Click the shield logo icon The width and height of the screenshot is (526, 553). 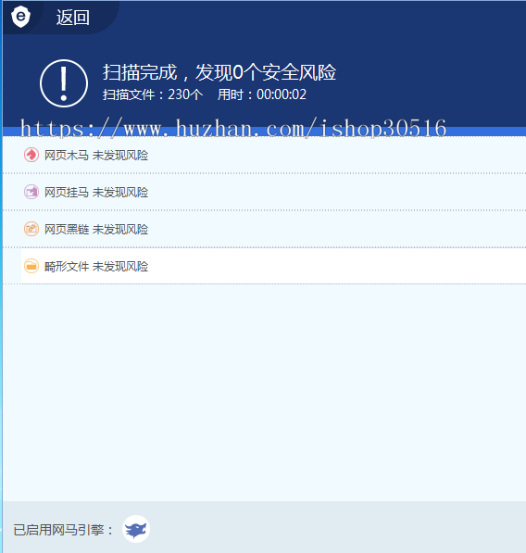click(20, 17)
